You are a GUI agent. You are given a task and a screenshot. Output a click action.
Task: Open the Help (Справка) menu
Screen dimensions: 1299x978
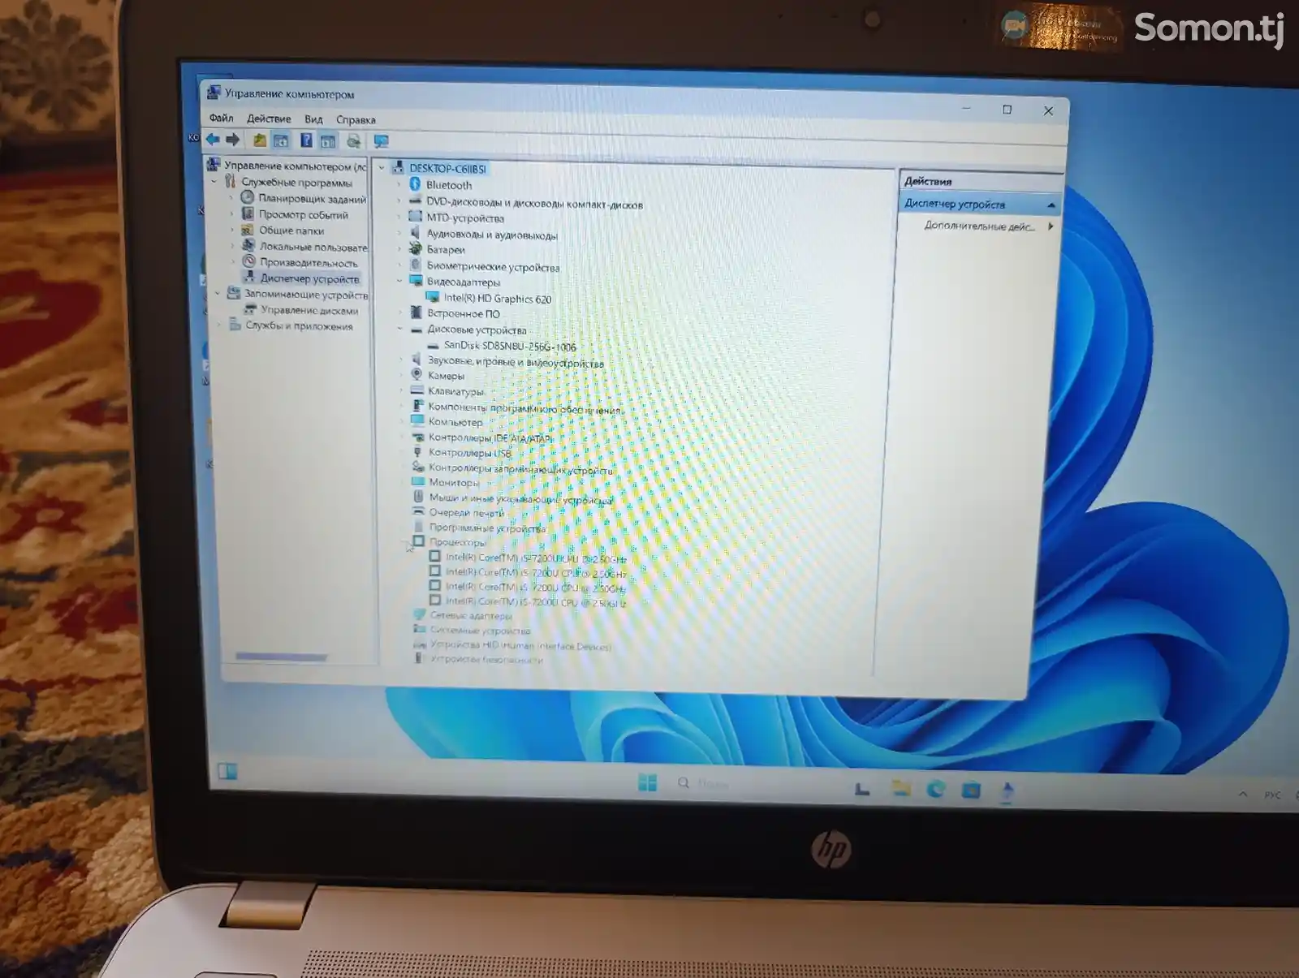point(356,119)
